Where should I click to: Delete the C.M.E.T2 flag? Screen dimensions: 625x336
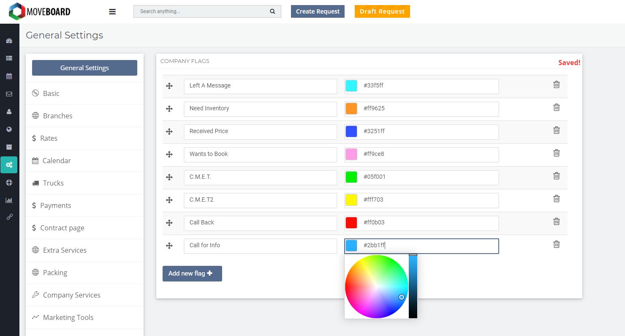tap(557, 199)
